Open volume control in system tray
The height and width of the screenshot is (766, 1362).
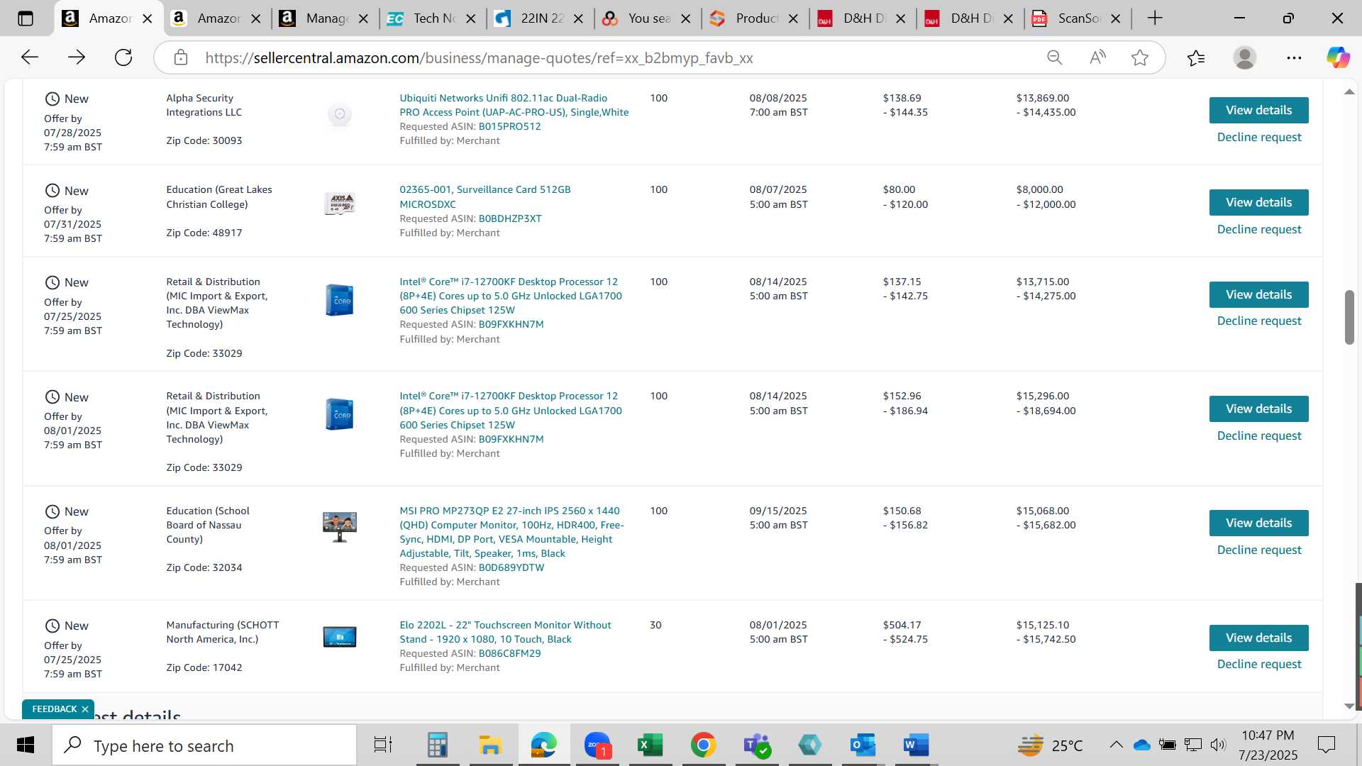(x=1218, y=745)
